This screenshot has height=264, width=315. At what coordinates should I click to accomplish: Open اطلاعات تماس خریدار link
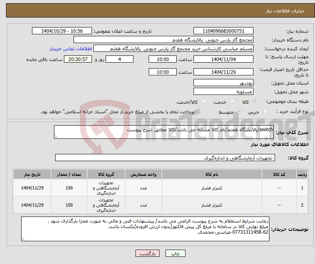click(71, 49)
